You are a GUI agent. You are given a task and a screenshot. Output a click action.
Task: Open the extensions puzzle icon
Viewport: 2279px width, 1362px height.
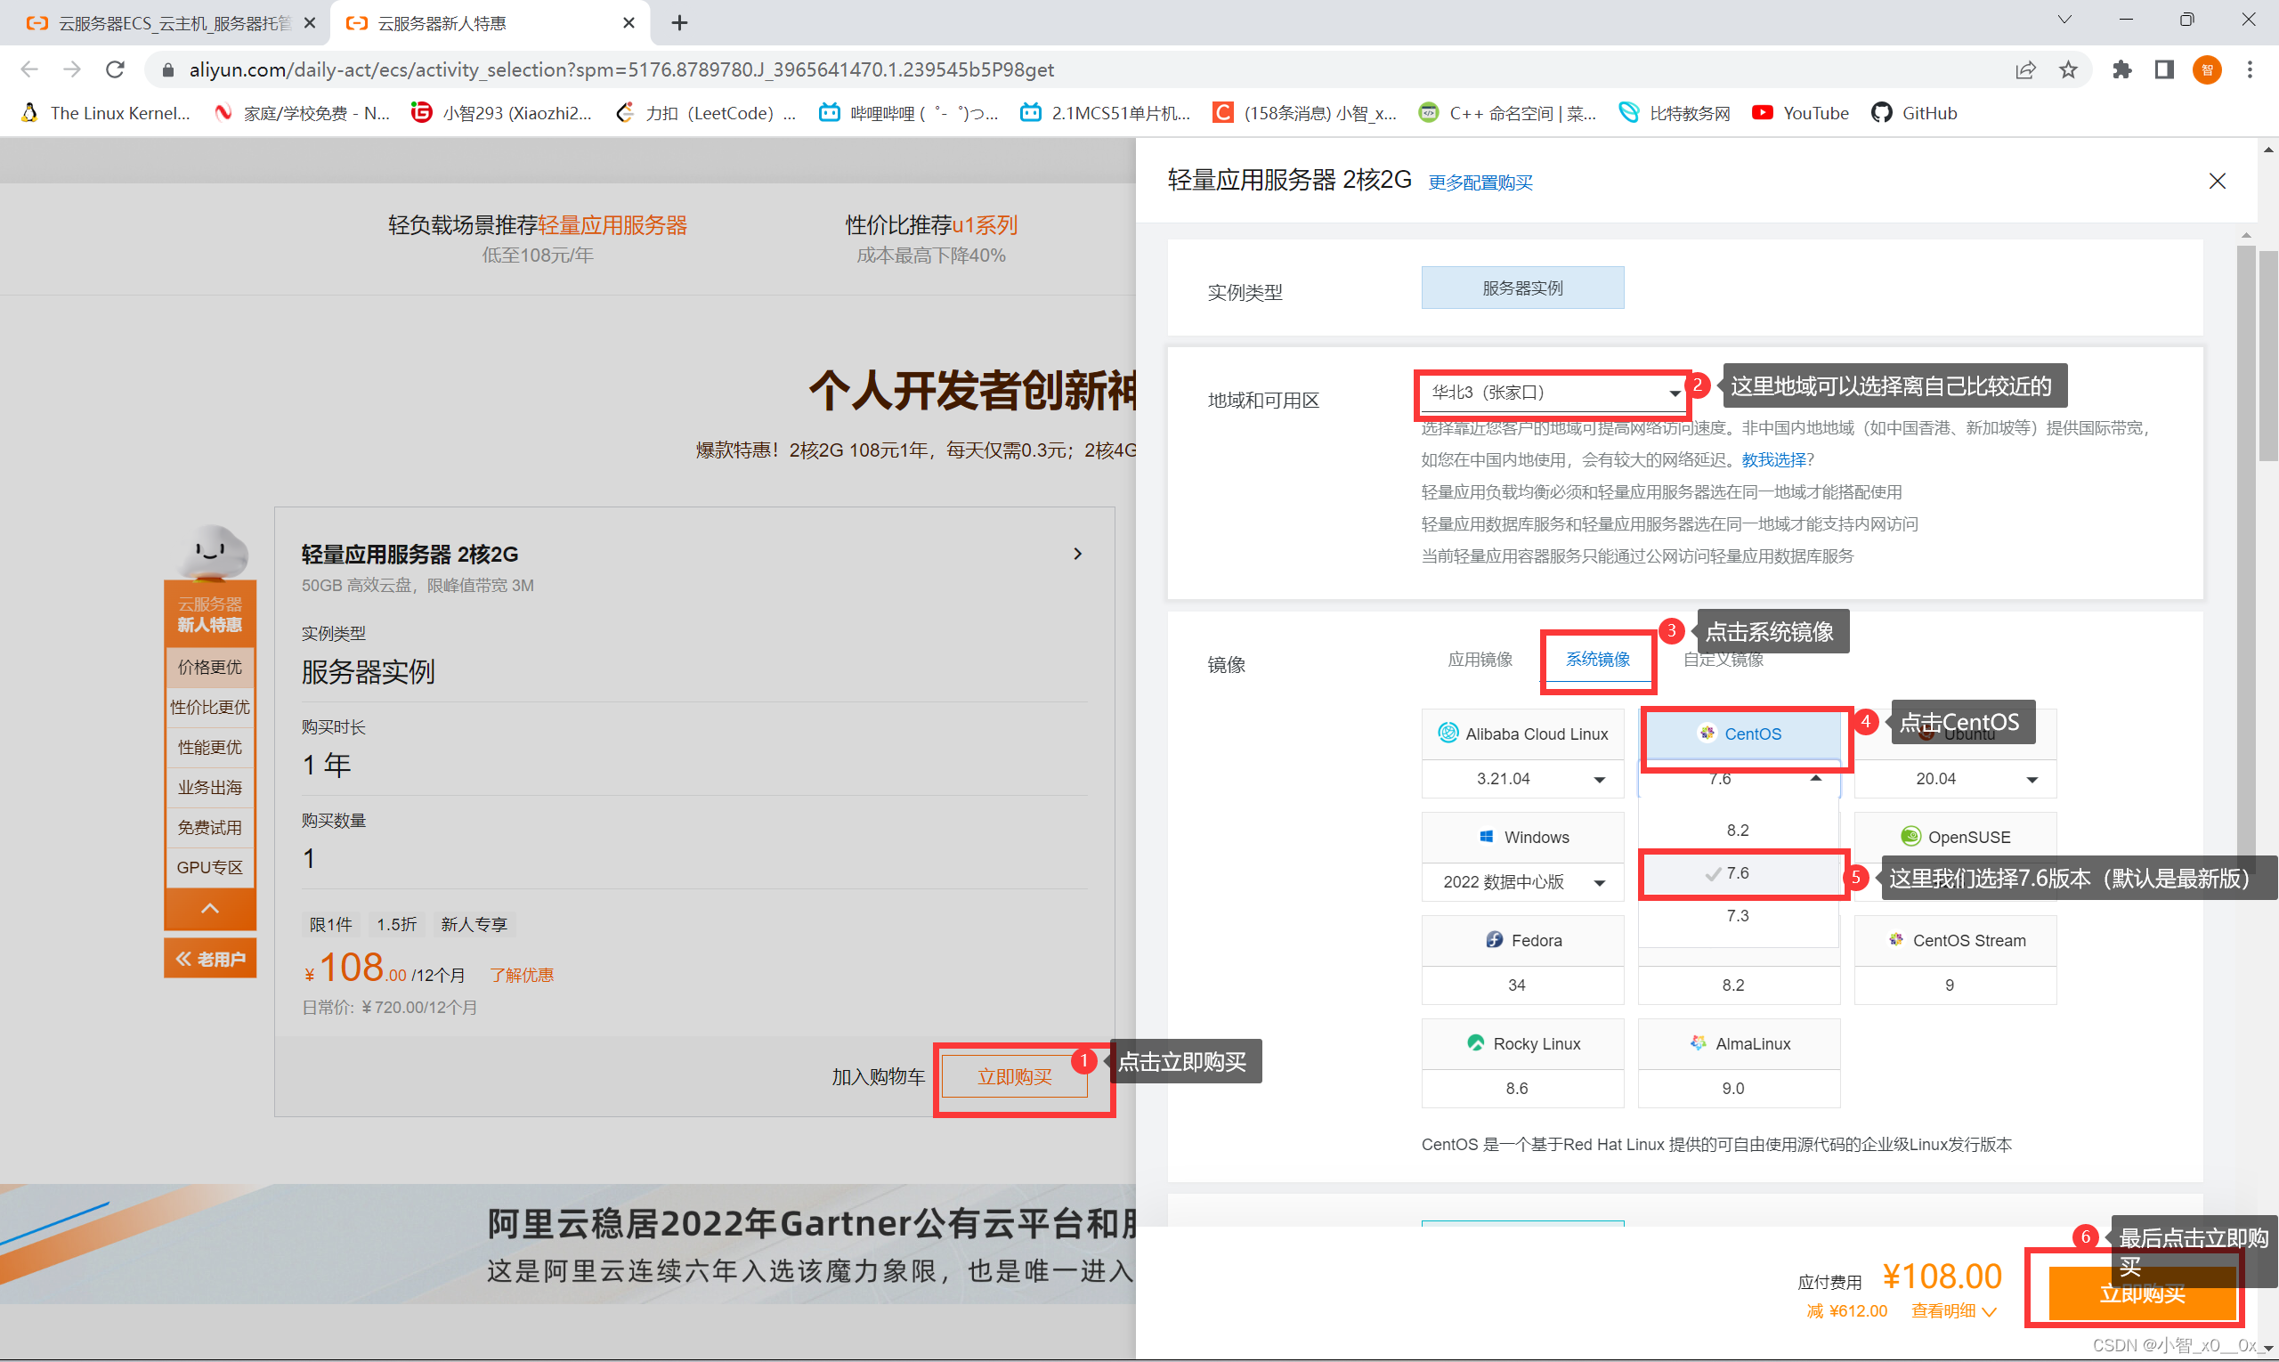pyautogui.click(x=2121, y=69)
